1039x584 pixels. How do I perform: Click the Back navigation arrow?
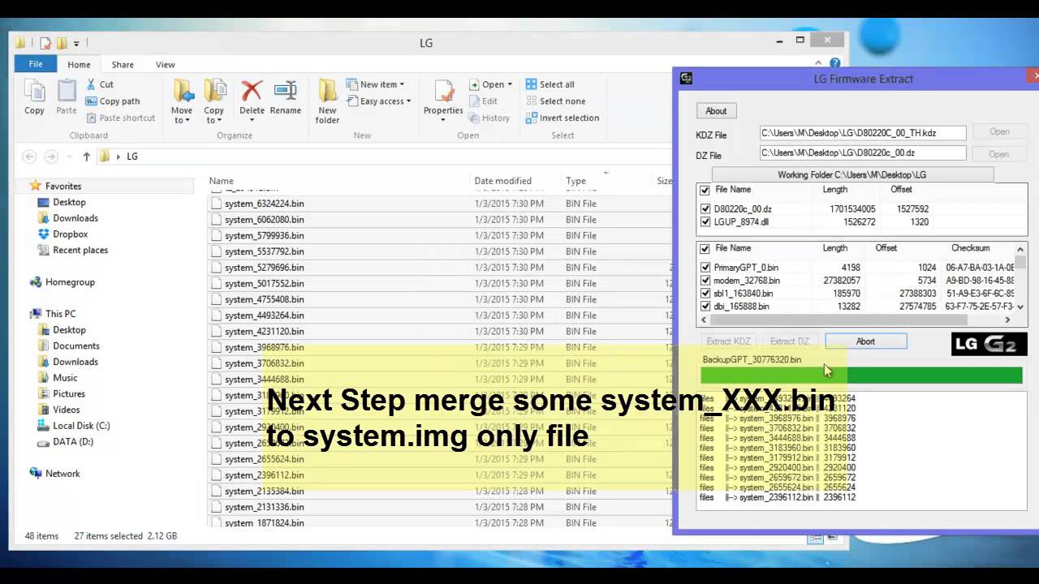pyautogui.click(x=30, y=157)
